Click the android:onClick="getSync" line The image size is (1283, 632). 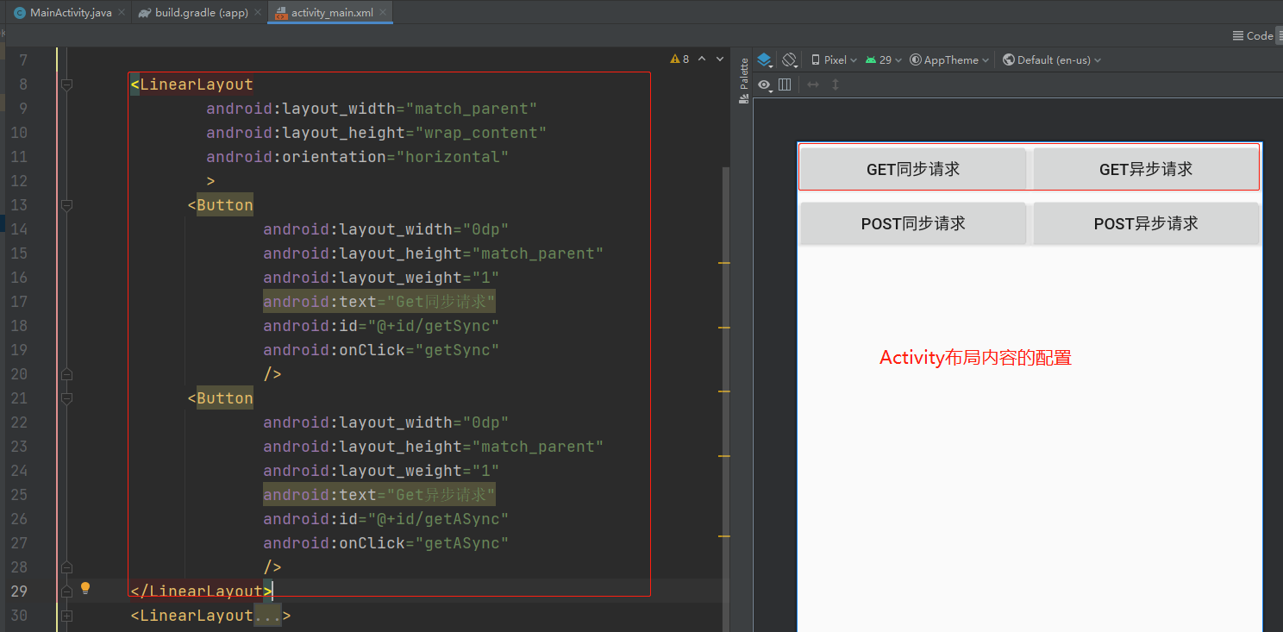tap(381, 350)
